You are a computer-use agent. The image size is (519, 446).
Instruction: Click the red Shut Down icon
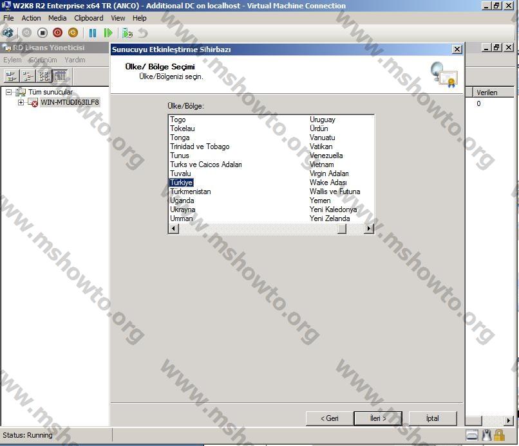click(57, 32)
